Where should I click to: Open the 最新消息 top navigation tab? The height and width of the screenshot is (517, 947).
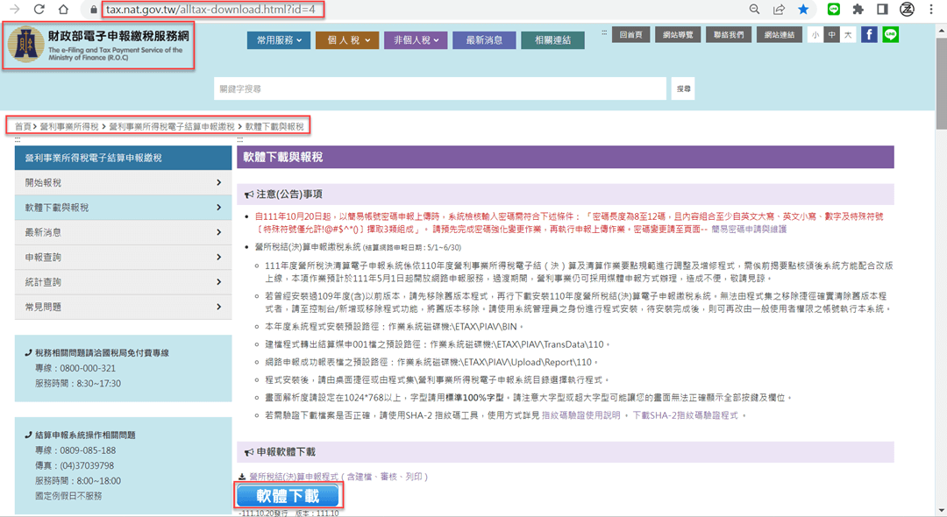pos(484,40)
